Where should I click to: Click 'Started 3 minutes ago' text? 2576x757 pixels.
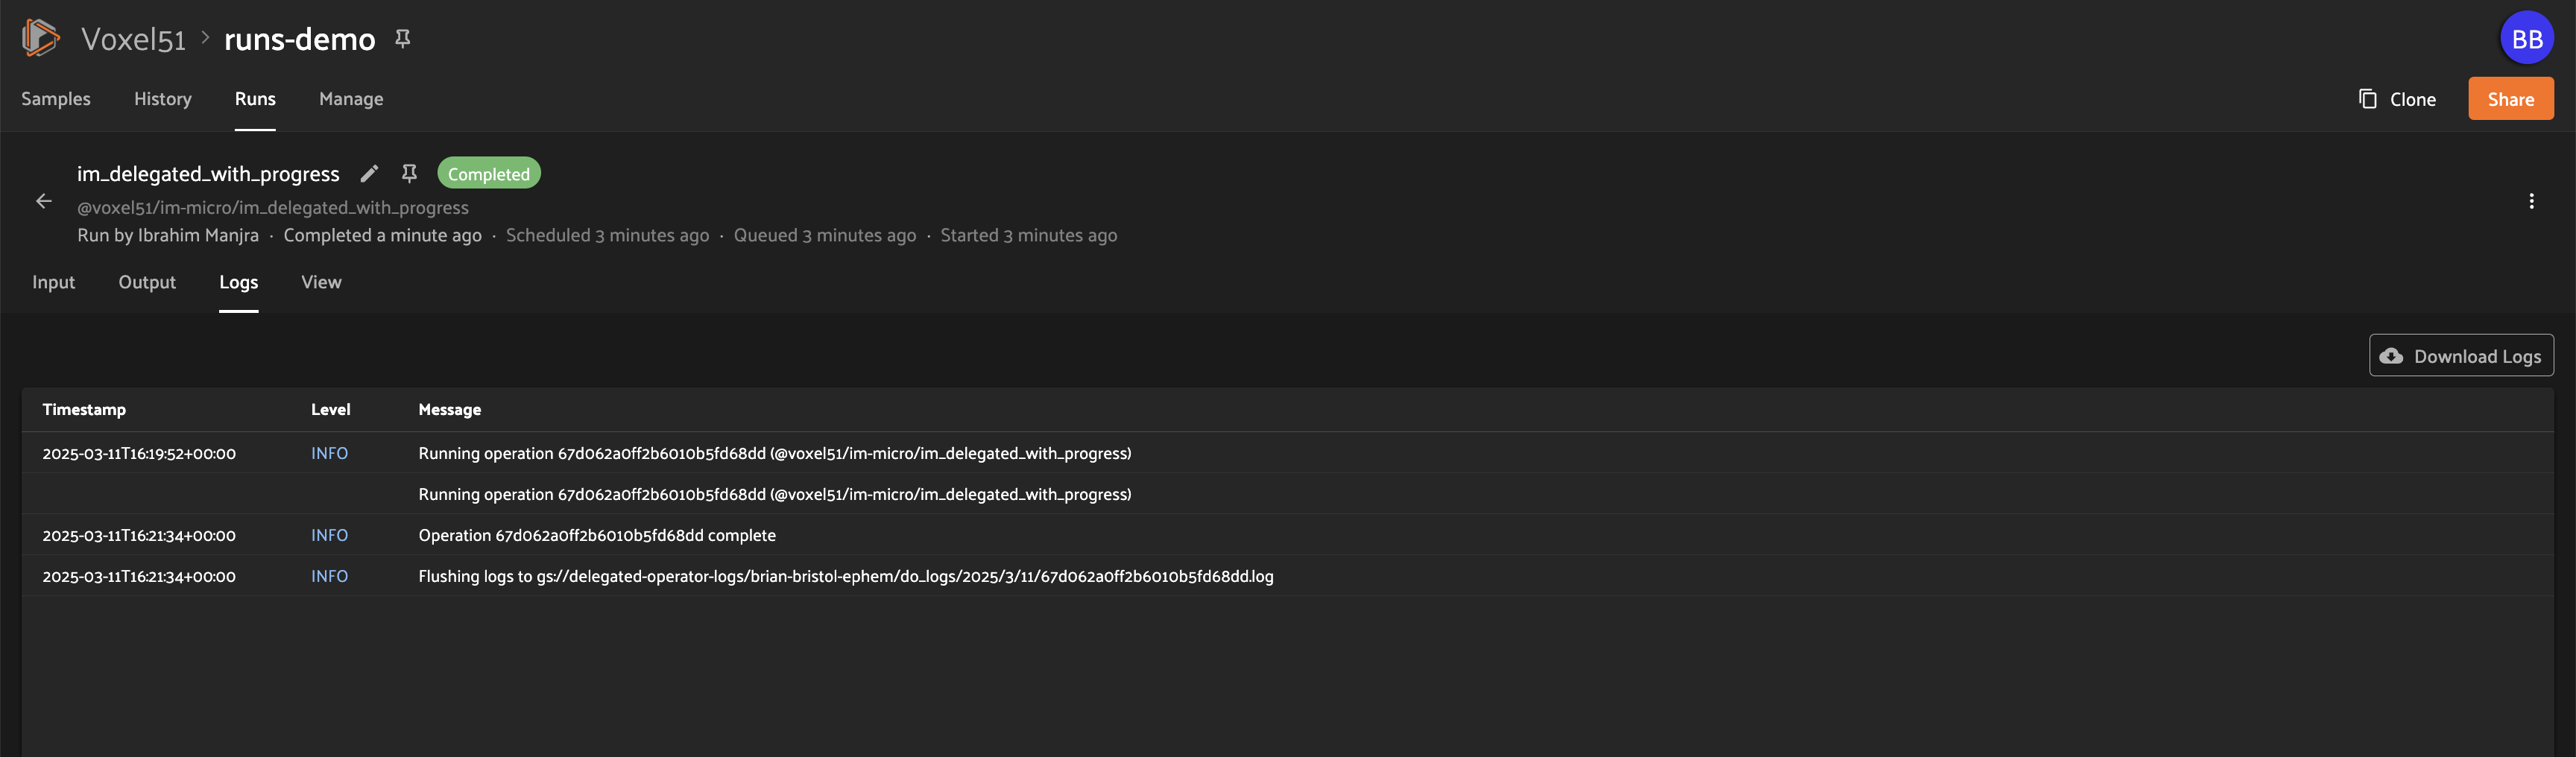pyautogui.click(x=1029, y=235)
